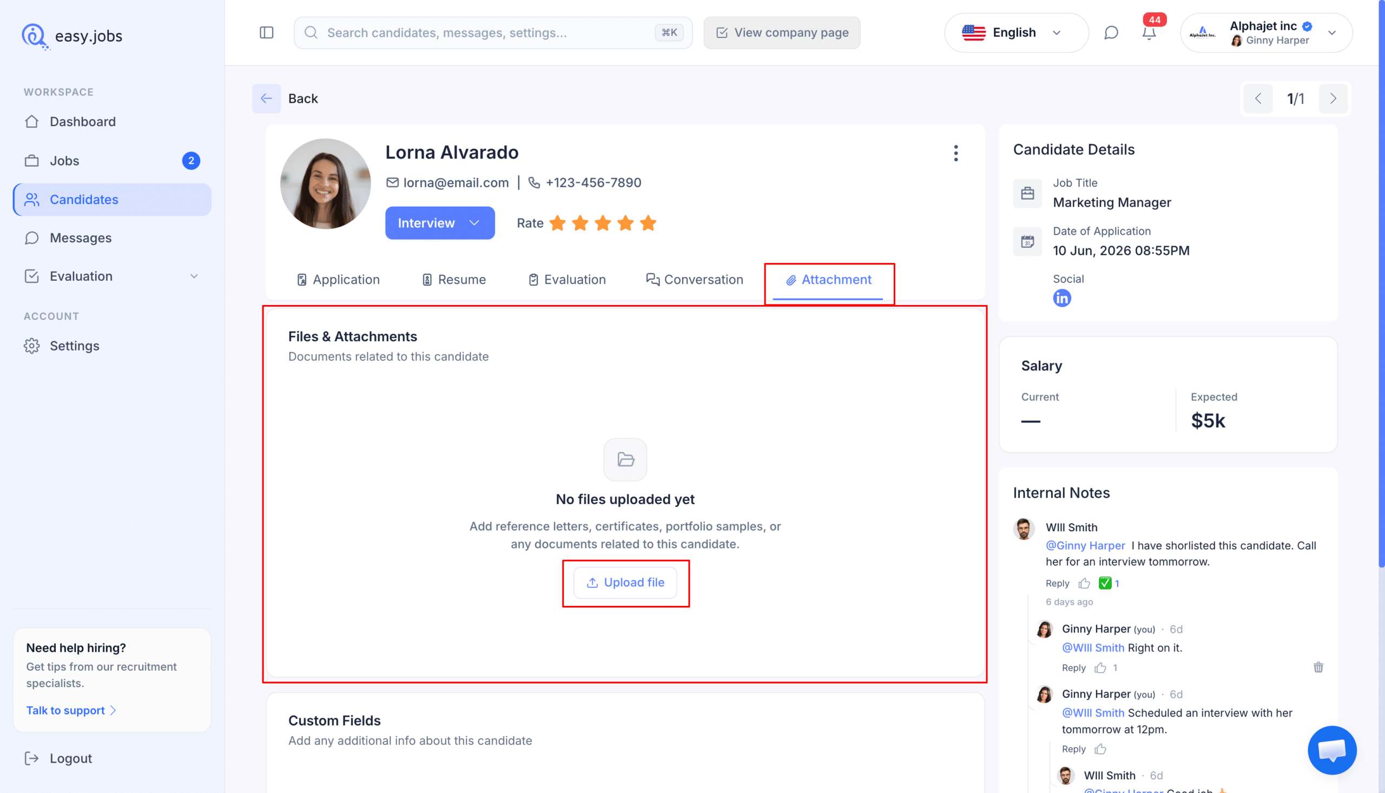This screenshot has width=1385, height=793.
Task: Go to previous candidate arrow
Action: (x=1258, y=98)
